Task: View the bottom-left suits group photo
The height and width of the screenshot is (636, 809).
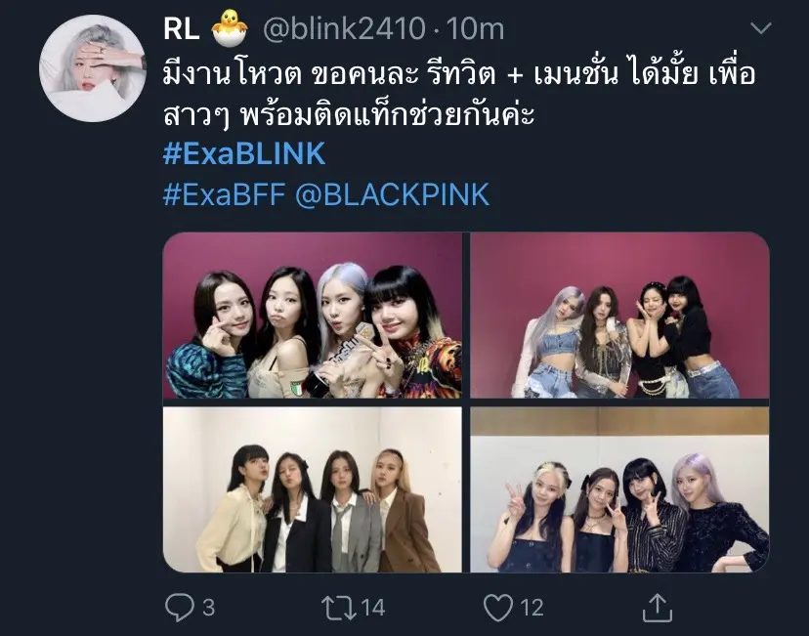Action: point(312,489)
